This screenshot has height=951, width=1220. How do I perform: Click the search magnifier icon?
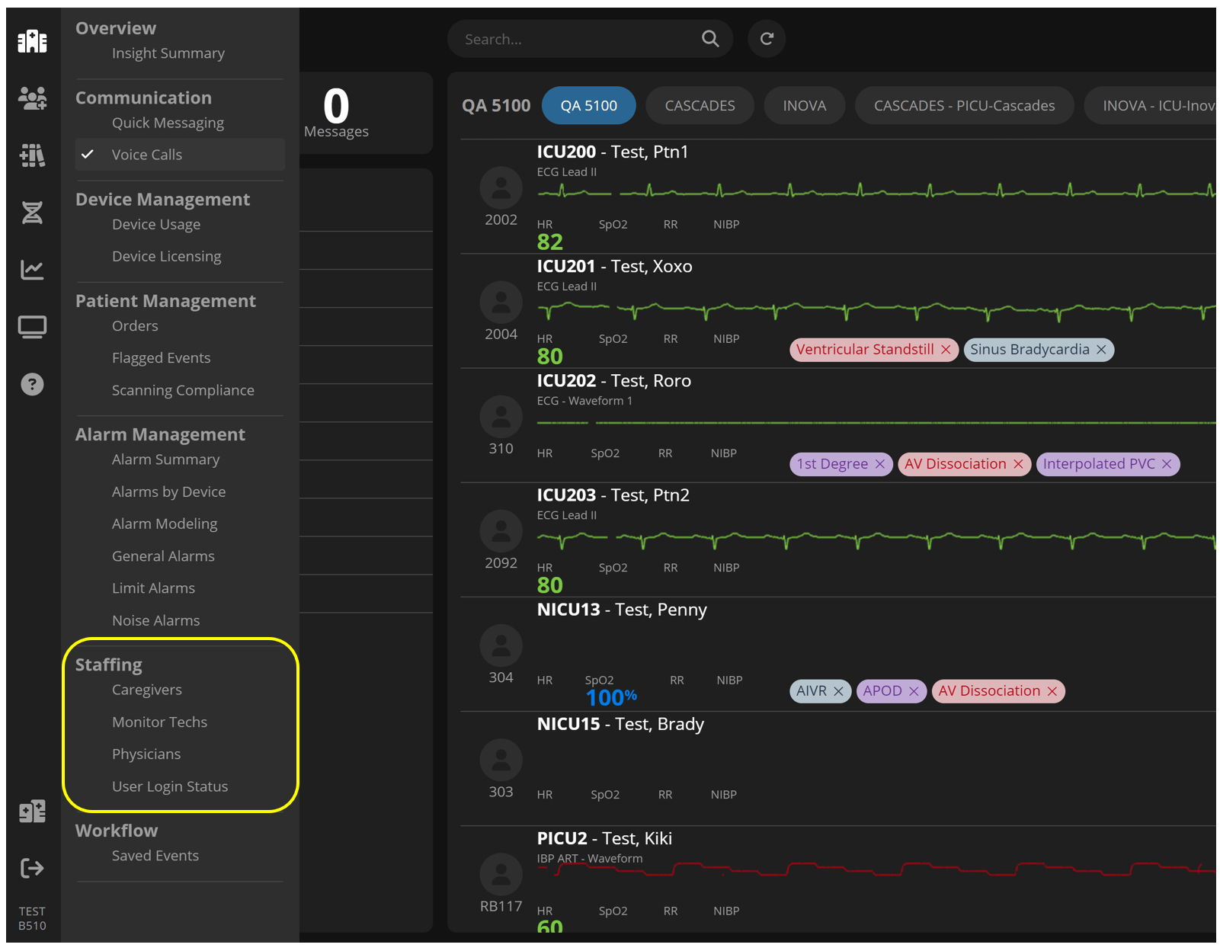[x=709, y=39]
